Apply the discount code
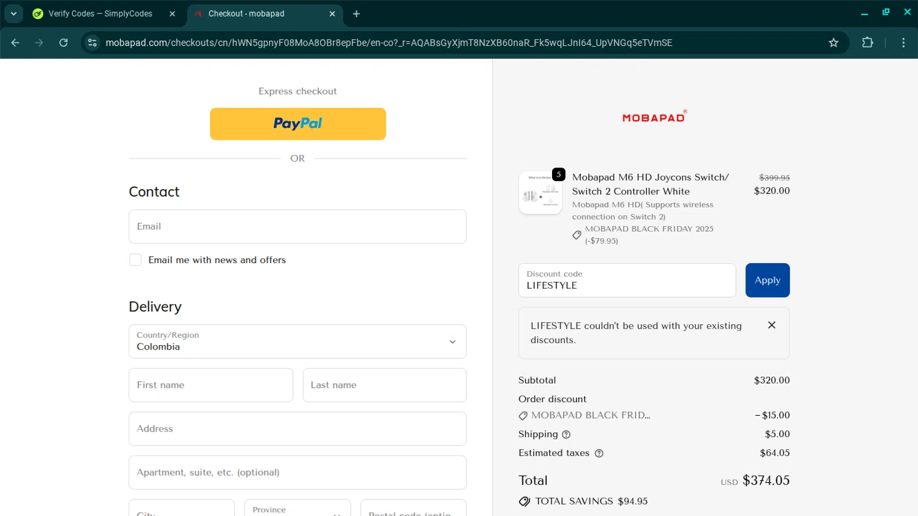This screenshot has width=918, height=516. click(767, 280)
